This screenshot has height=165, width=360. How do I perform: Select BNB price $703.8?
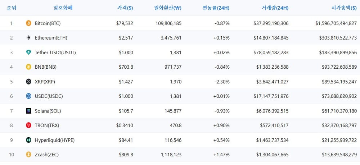pos(126,67)
